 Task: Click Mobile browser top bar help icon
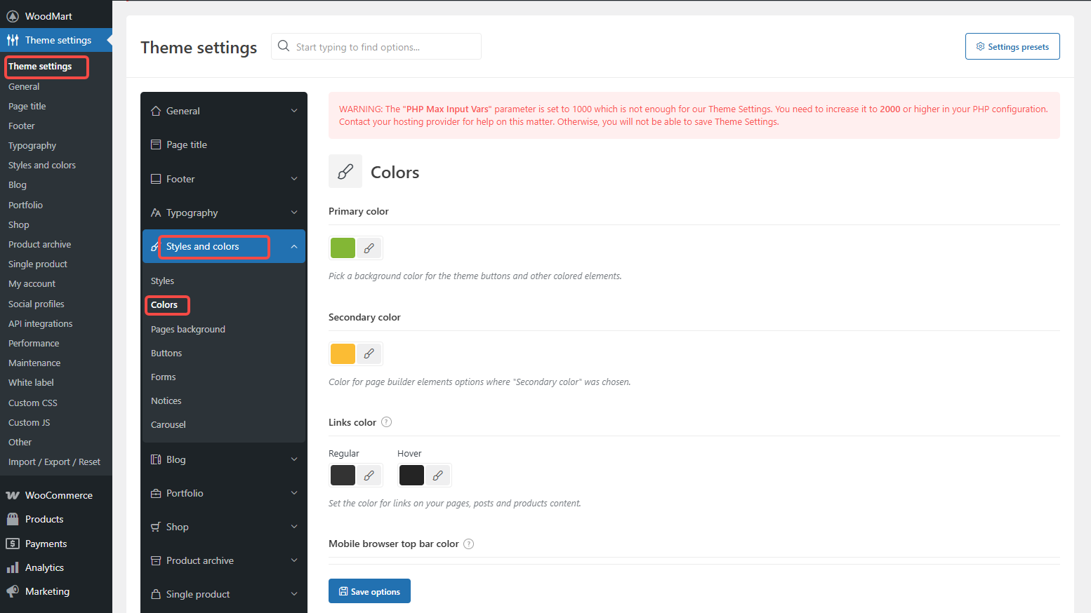click(x=469, y=544)
